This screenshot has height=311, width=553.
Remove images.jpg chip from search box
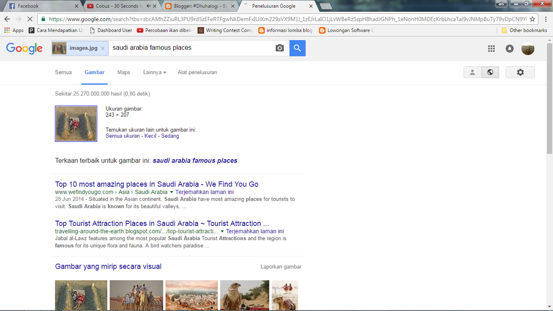103,48
